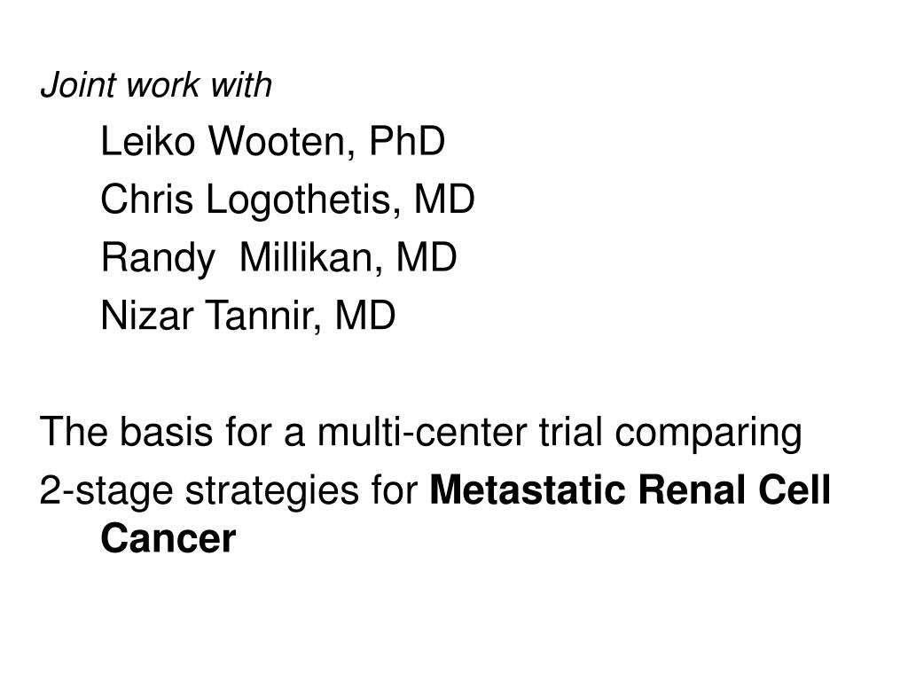Viewport: 908px width, 681px height.
Task: Select Randy Millikan, MD text
Action: click(279, 259)
